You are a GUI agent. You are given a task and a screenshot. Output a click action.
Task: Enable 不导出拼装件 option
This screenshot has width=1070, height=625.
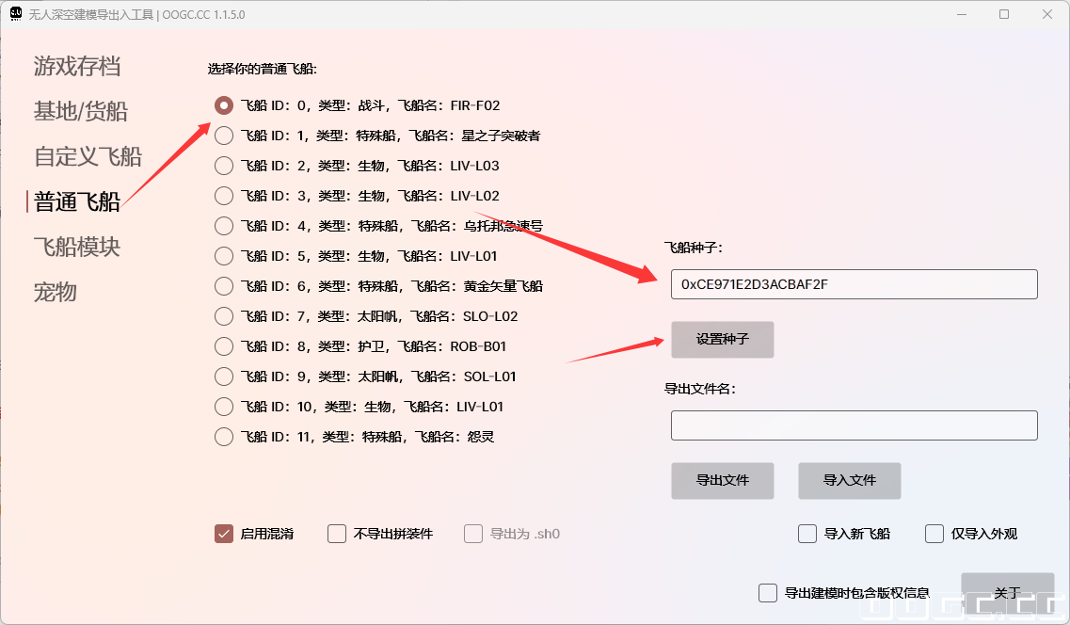pos(336,533)
